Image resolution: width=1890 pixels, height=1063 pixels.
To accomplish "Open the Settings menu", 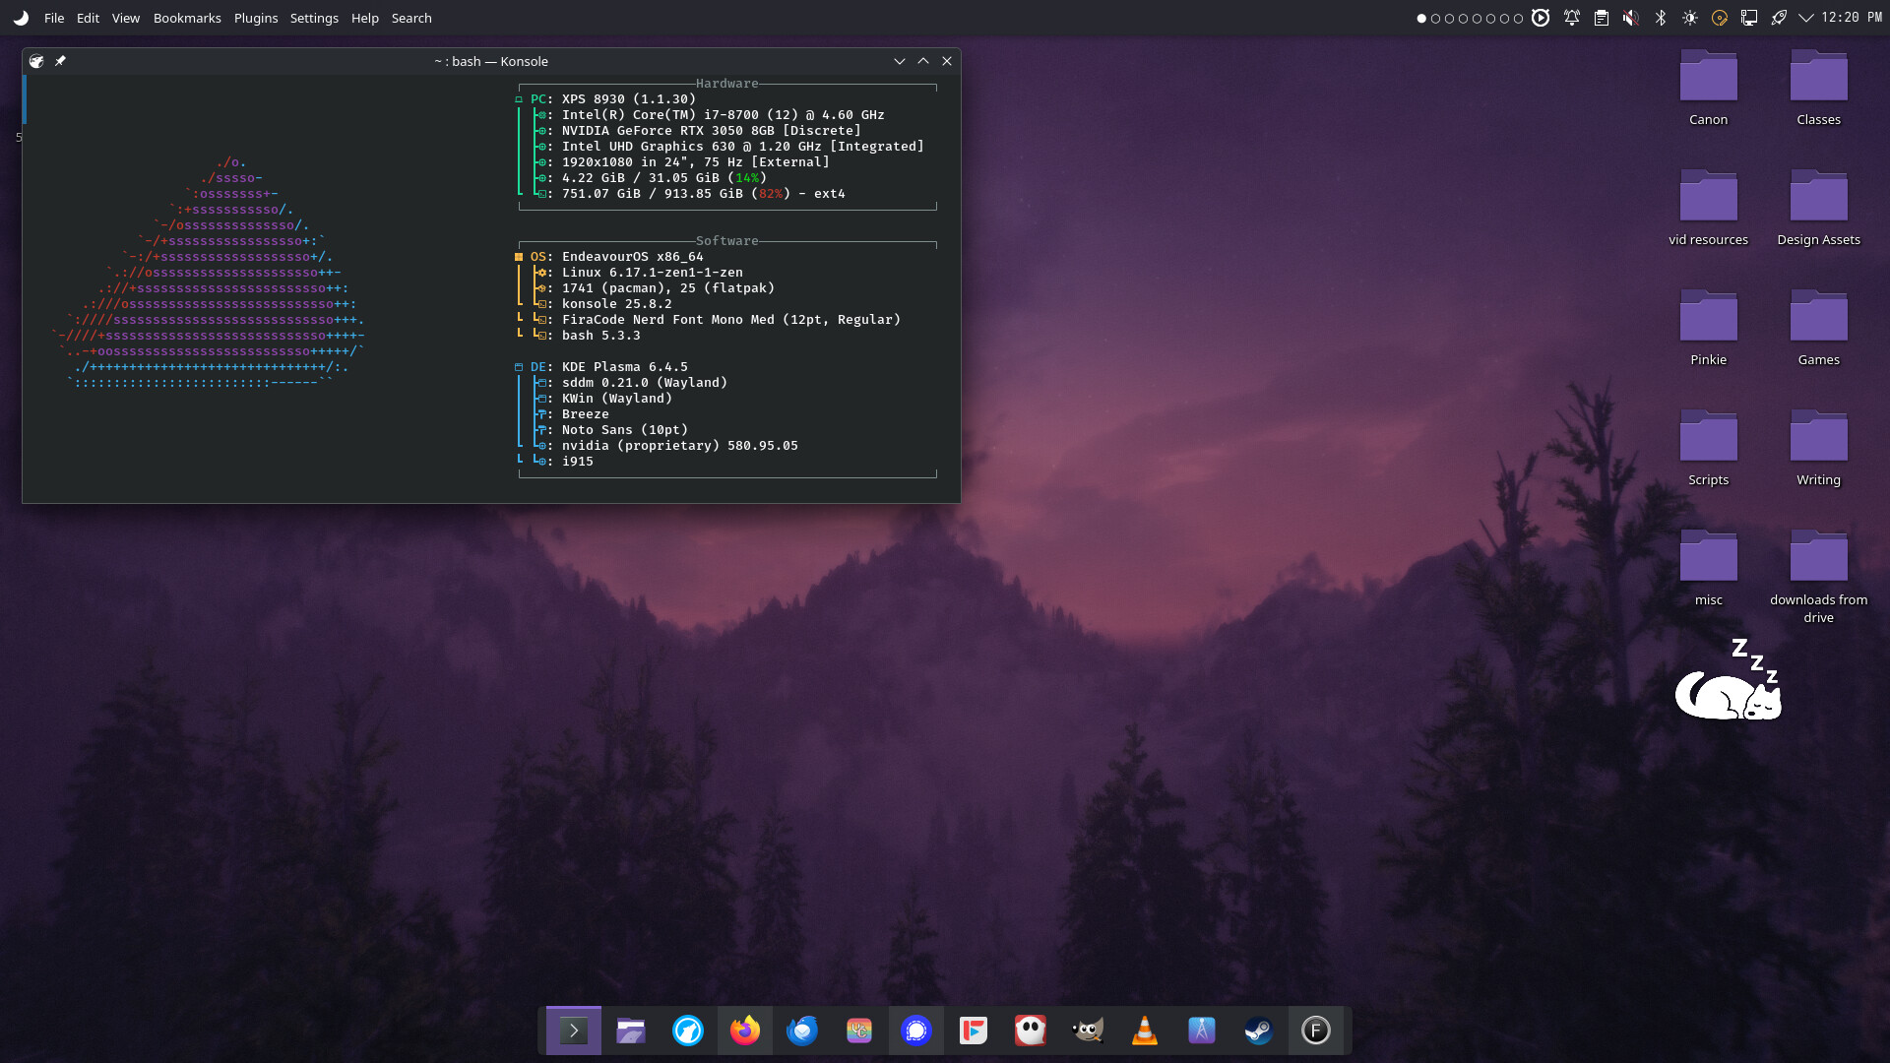I will tap(314, 18).
